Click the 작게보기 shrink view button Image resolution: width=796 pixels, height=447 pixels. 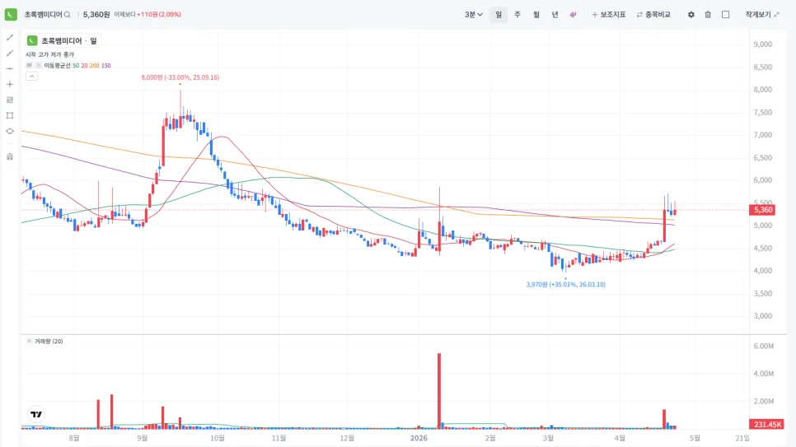click(762, 15)
